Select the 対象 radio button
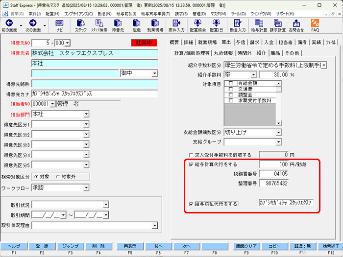The width and height of the screenshot is (343, 257). pyautogui.click(x=36, y=177)
